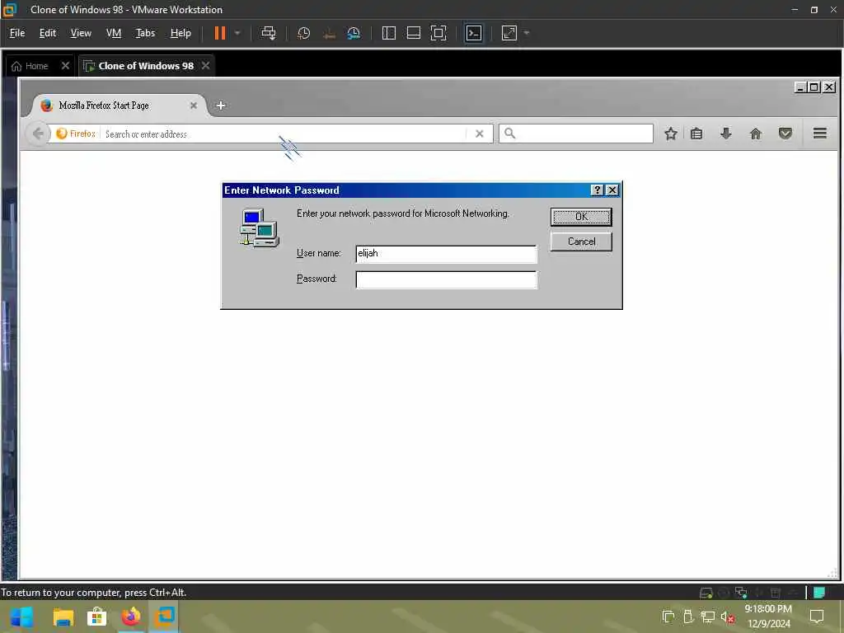
Task: Click Cancel in the network password dialog
Action: [x=581, y=241]
